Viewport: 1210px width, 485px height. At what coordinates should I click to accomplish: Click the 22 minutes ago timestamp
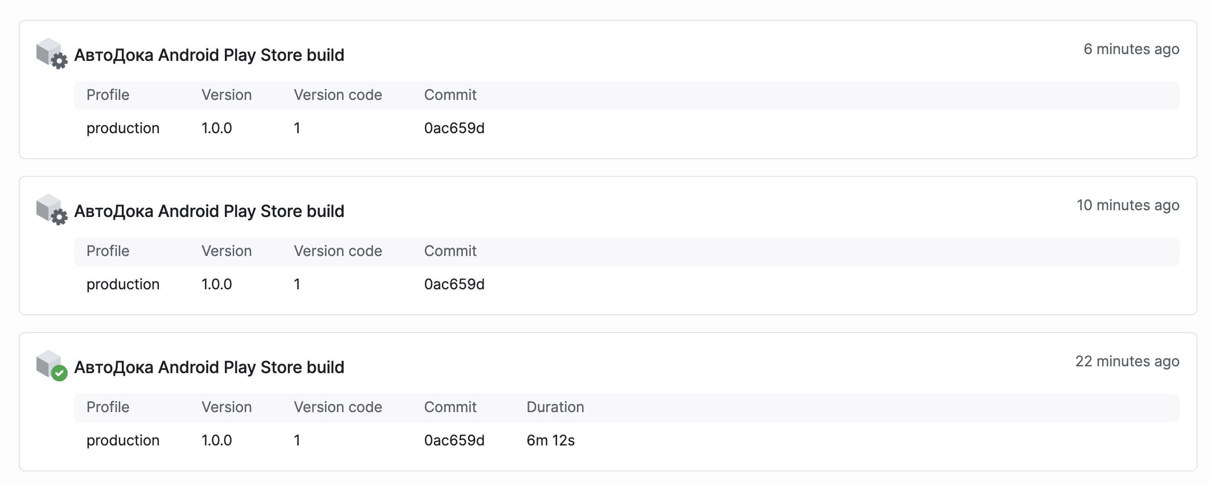pos(1128,361)
